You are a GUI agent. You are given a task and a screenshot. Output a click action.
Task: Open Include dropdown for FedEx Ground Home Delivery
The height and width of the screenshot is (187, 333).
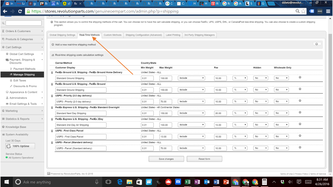(x=191, y=78)
